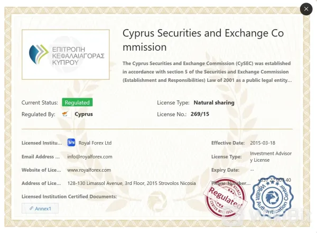Image resolution: width=317 pixels, height=233 pixels.
Task: Click the Effective Date label
Action: 228,143
